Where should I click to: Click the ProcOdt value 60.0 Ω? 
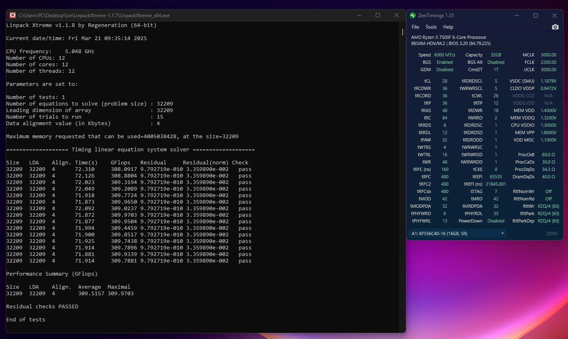click(x=548, y=155)
